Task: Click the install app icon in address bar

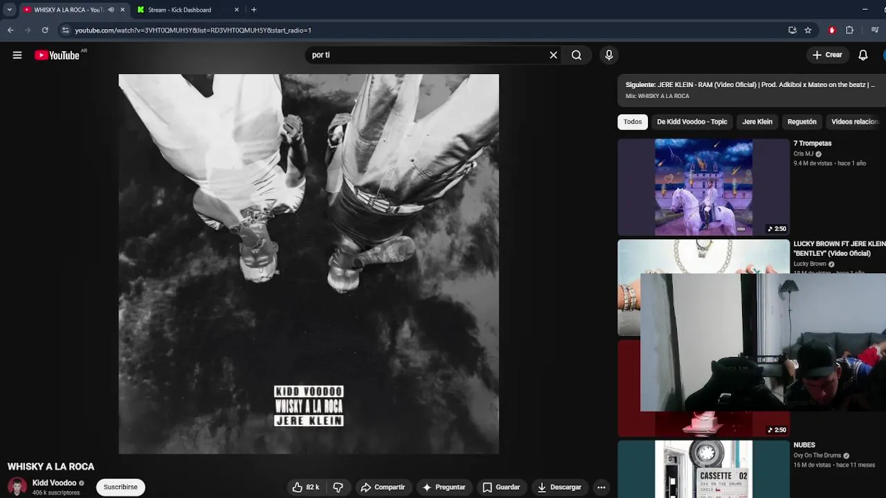Action: (793, 30)
